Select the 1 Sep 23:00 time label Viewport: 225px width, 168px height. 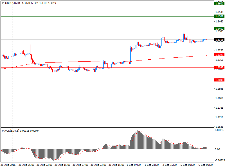tap(152, 165)
